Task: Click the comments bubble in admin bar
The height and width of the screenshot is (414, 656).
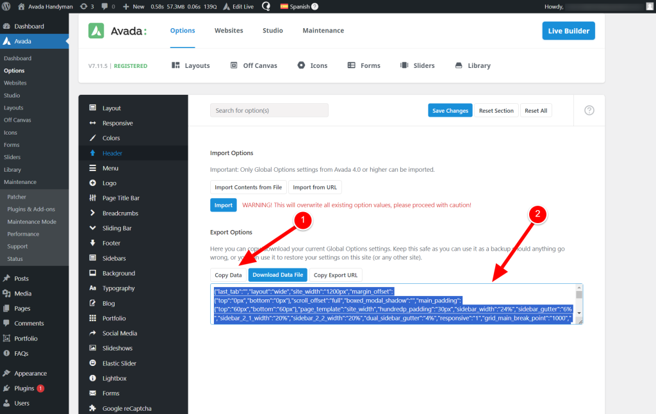Action: (104, 6)
